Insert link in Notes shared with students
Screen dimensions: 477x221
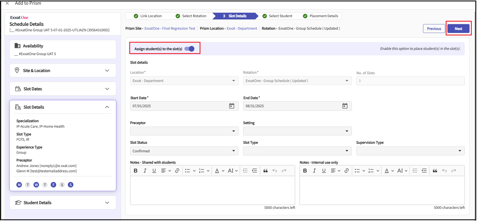[177, 171]
